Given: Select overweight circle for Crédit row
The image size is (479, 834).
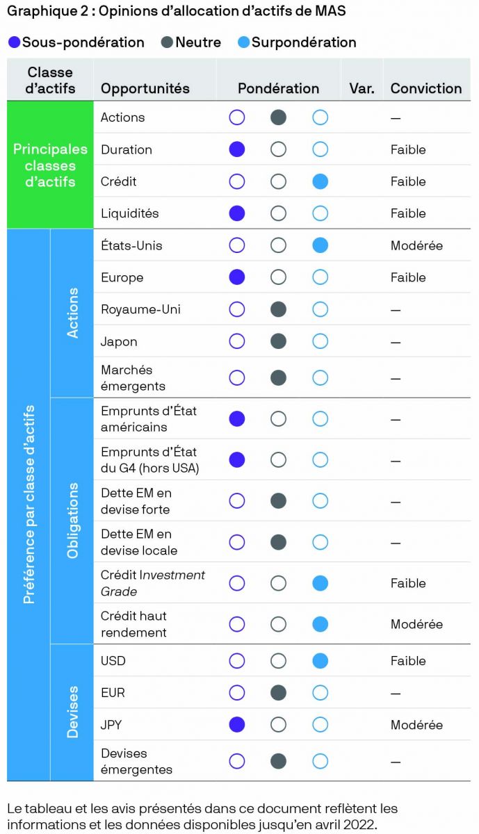Looking at the screenshot, I should click(x=320, y=181).
